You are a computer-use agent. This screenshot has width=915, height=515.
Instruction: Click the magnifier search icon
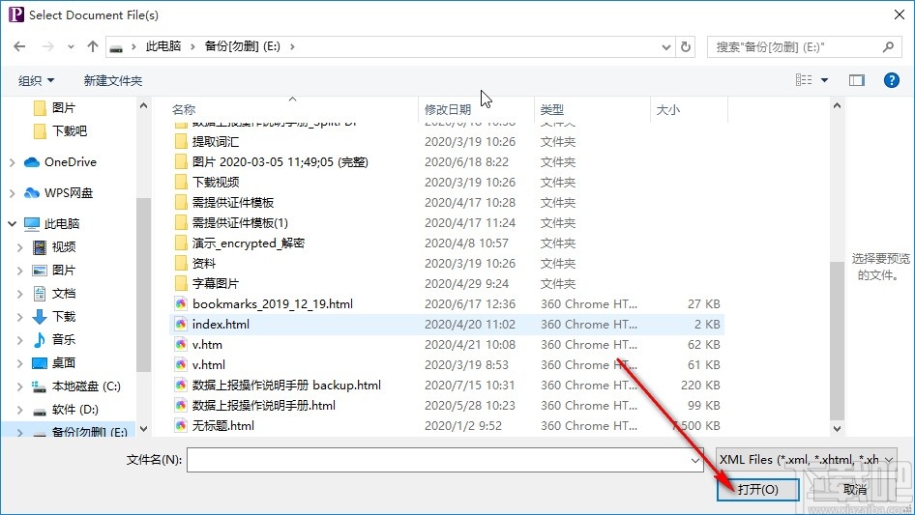pyautogui.click(x=888, y=46)
